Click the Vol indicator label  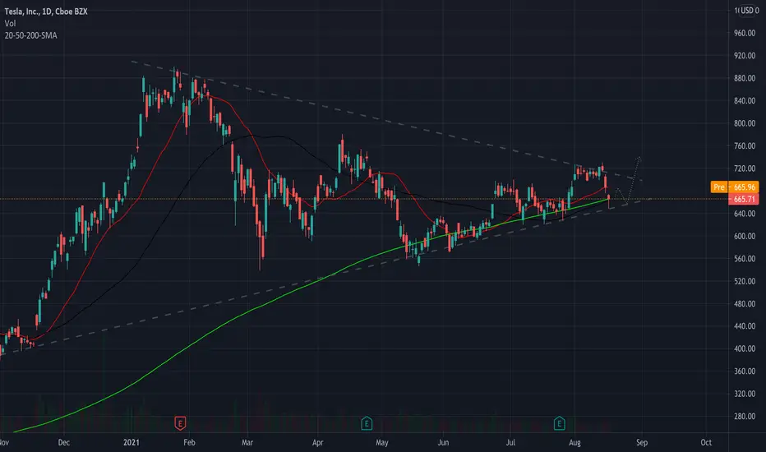tap(10, 24)
